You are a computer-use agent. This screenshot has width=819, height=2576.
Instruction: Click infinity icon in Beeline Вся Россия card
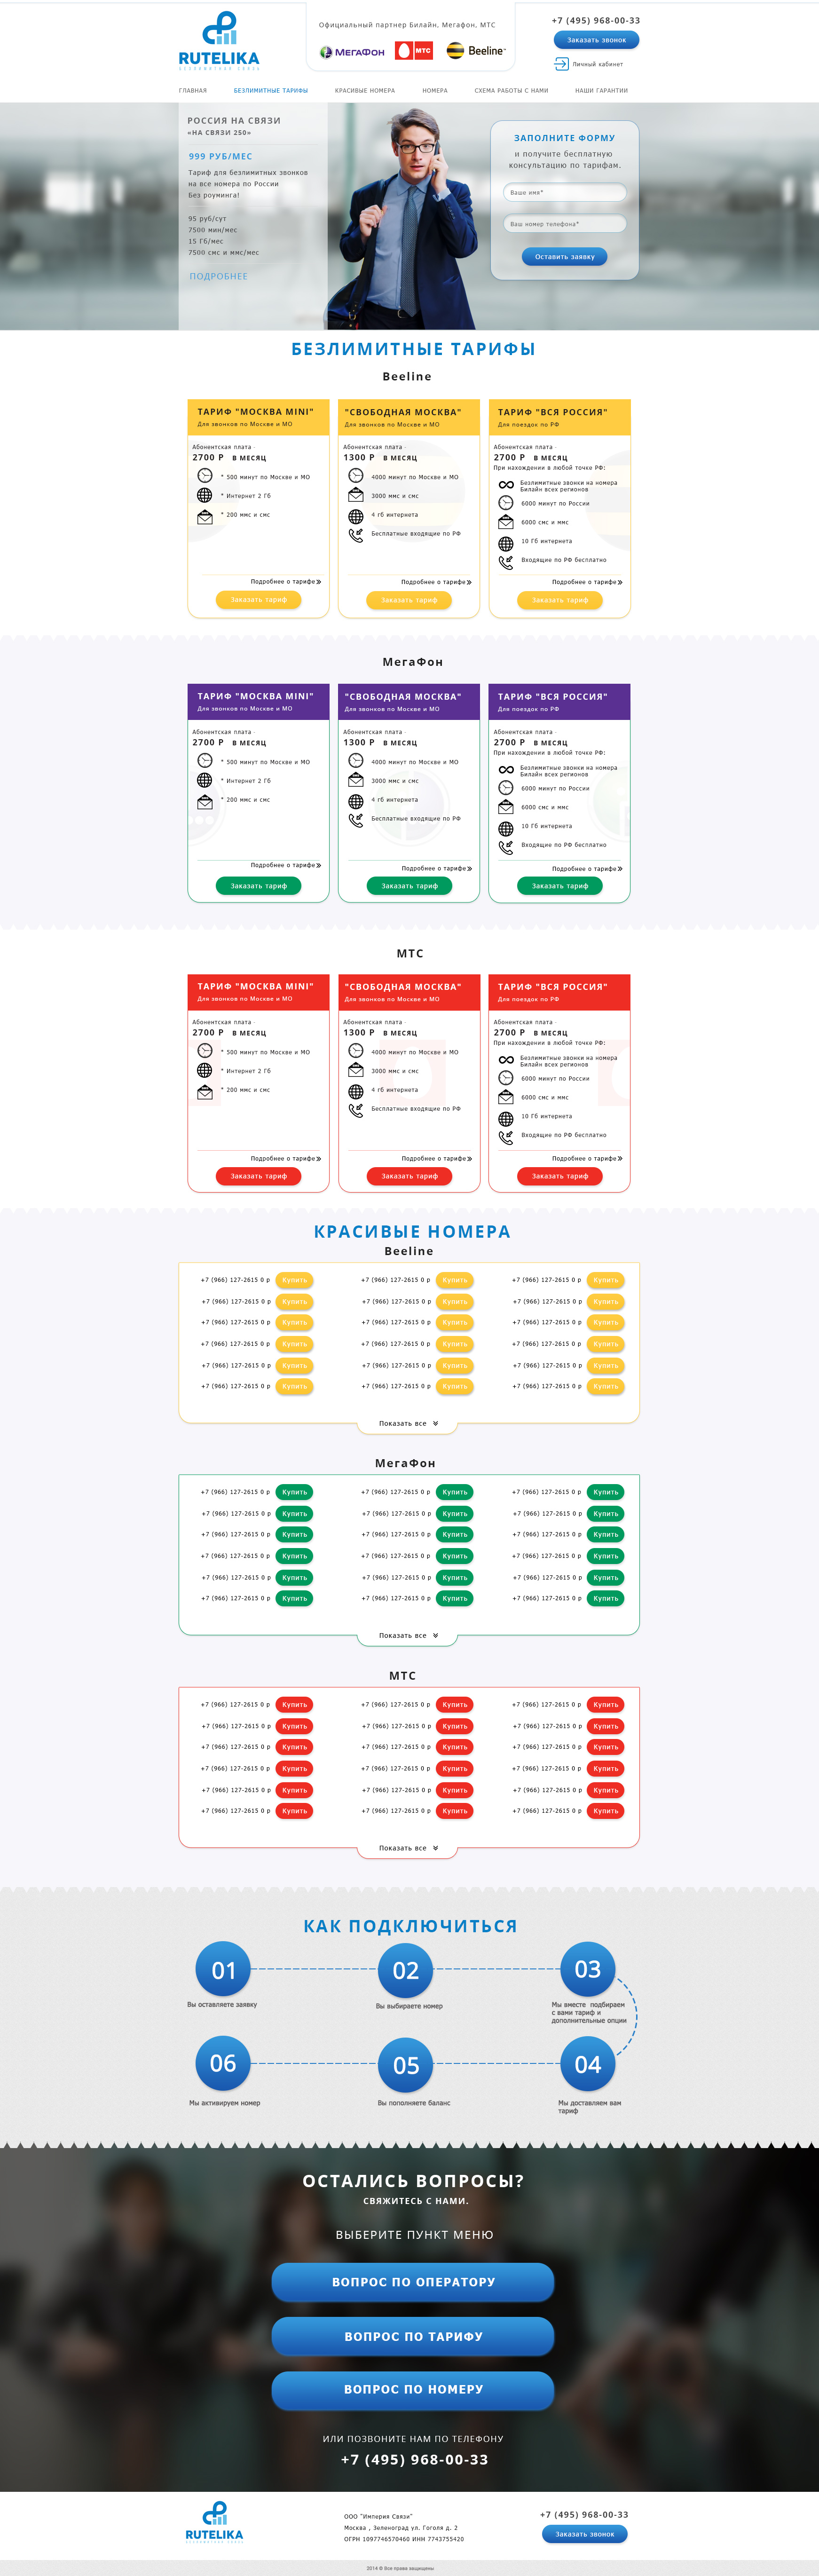(506, 485)
